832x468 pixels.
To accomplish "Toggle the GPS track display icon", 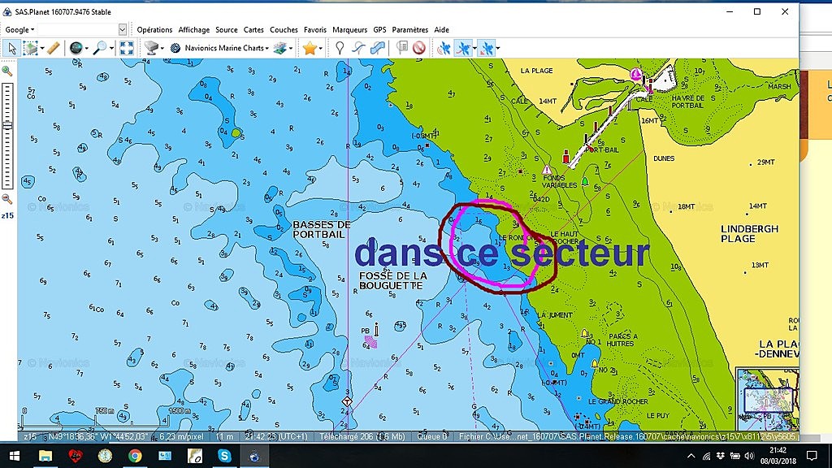I will coord(463,48).
